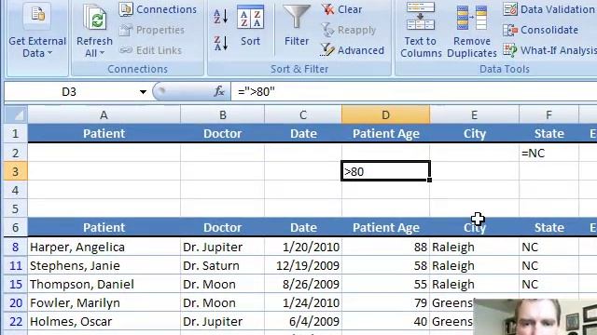The image size is (597, 335).
Task: Select column D header
Action: coord(385,114)
